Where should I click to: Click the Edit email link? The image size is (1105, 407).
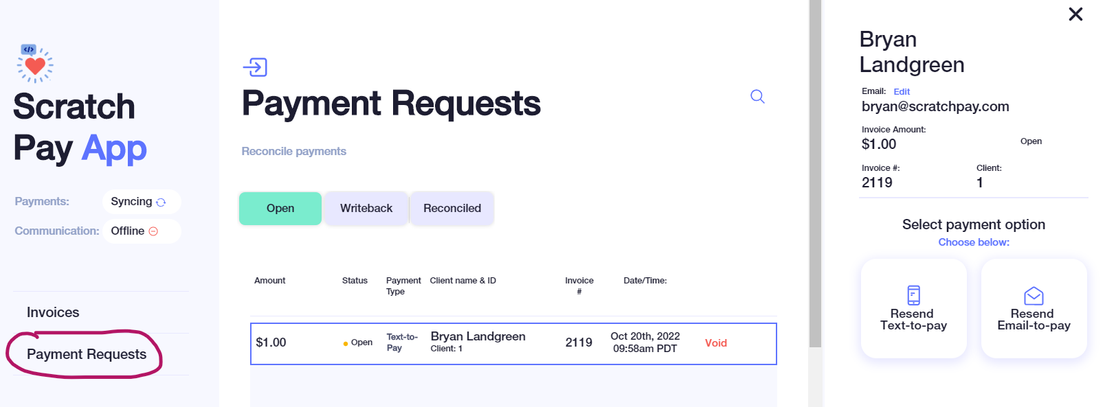902,91
